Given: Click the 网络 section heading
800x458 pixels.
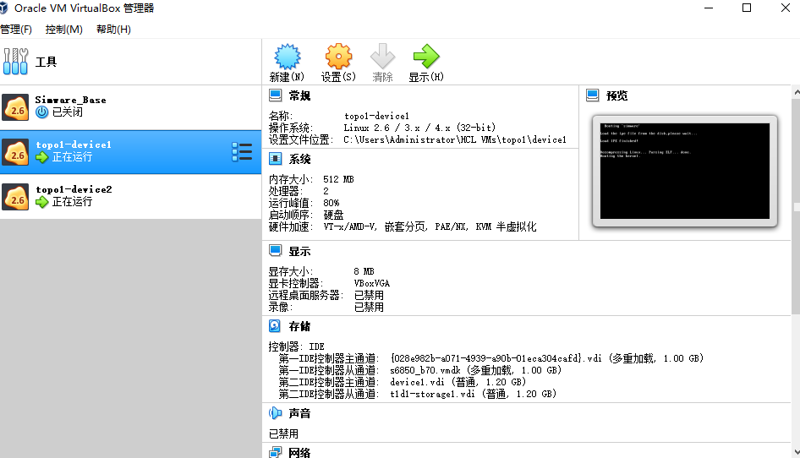Looking at the screenshot, I should (x=299, y=452).
